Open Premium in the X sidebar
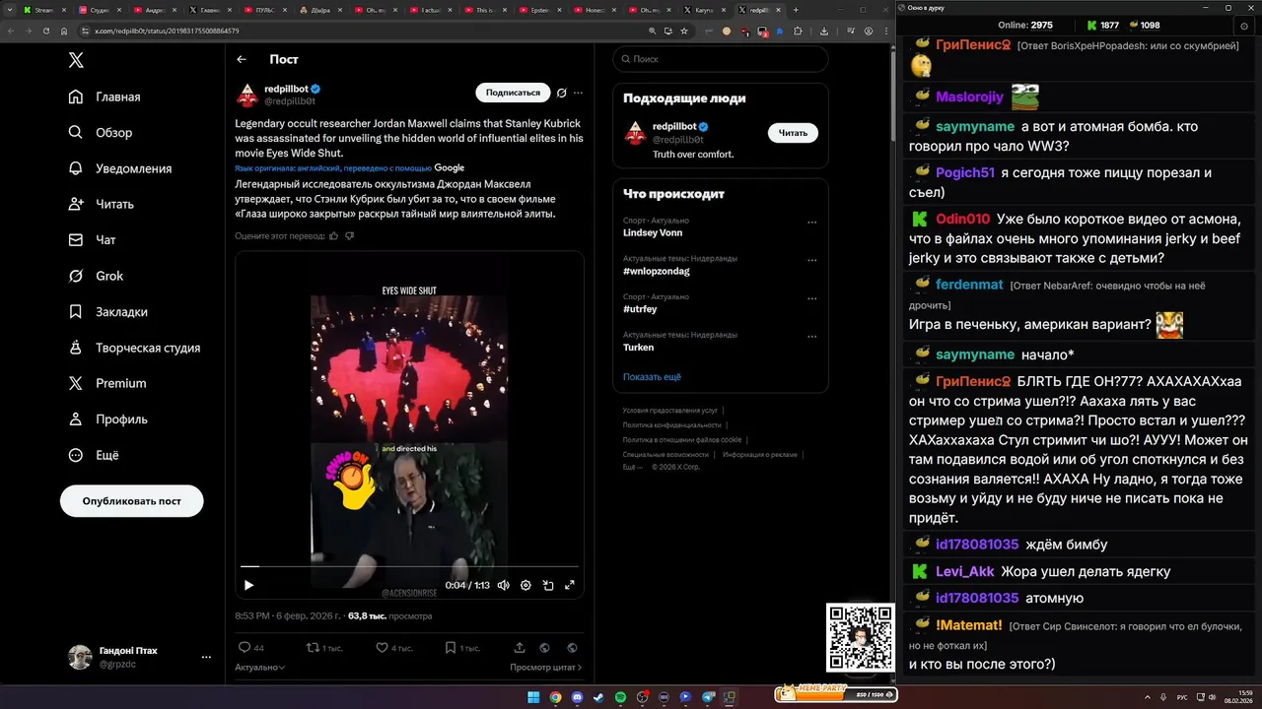1262x709 pixels. [106, 383]
